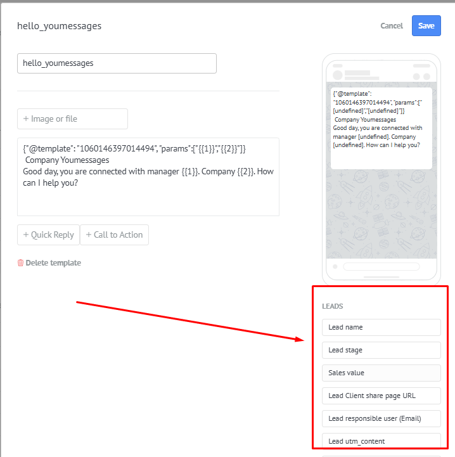Click the avatar circle in phone preview

tap(338, 75)
